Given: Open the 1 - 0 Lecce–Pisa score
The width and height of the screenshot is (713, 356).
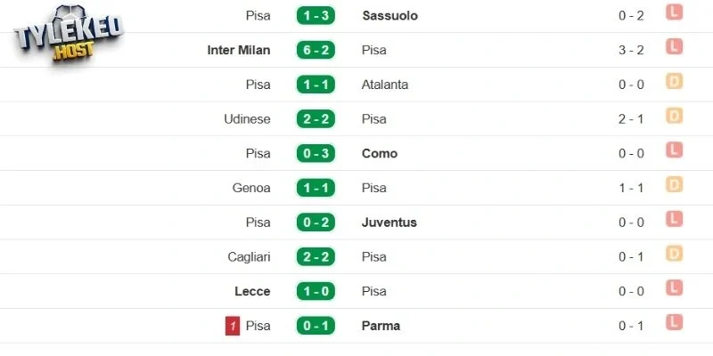Looking at the screenshot, I should [x=316, y=291].
